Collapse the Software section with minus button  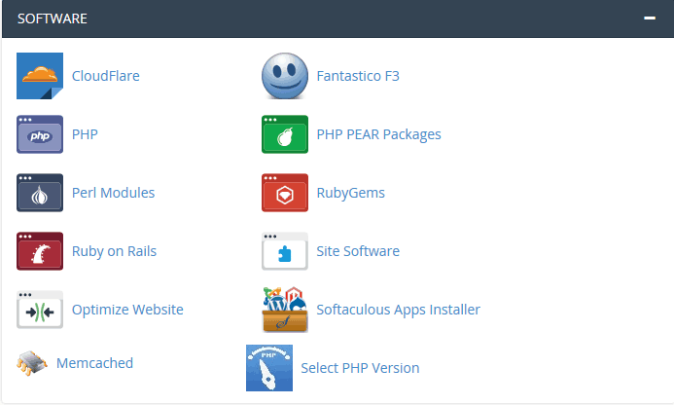tap(650, 18)
